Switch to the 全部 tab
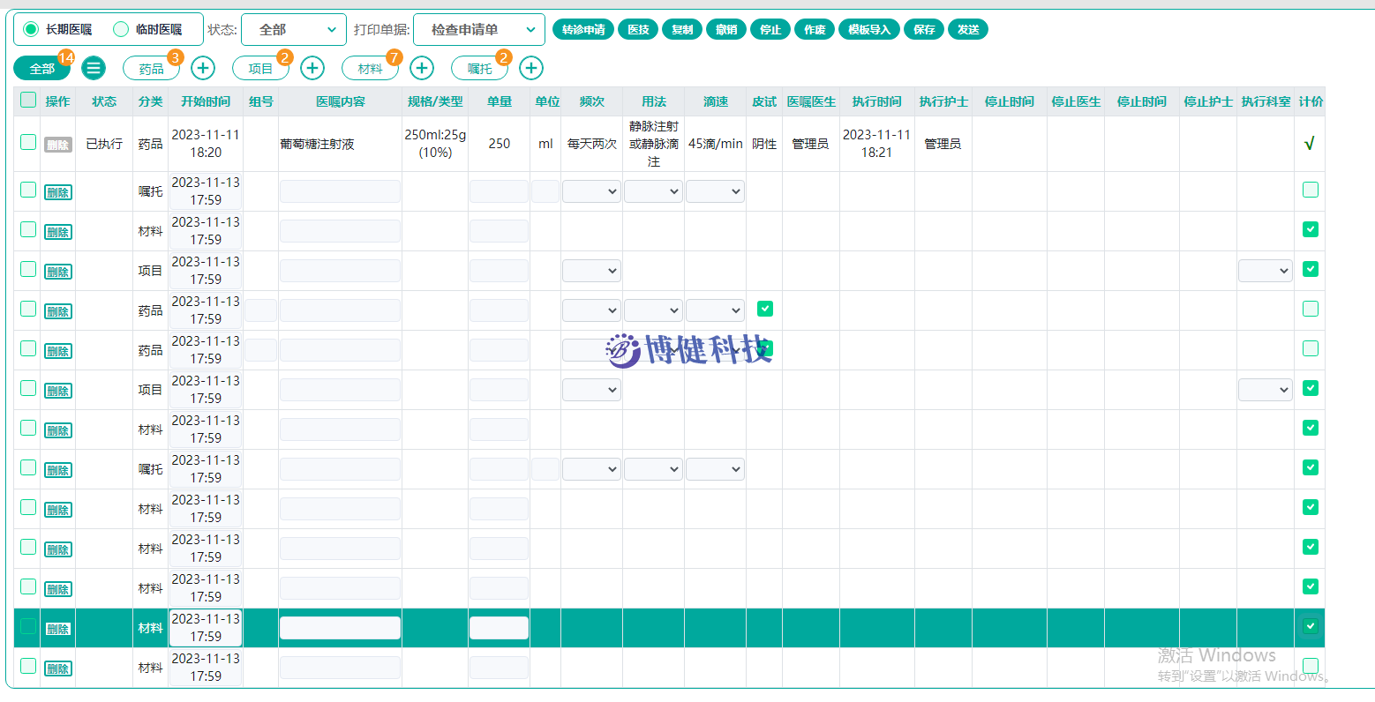The image size is (1375, 702). click(x=41, y=68)
